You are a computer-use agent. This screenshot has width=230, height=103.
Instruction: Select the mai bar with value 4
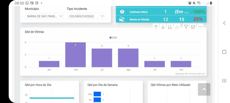(x=75, y=55)
